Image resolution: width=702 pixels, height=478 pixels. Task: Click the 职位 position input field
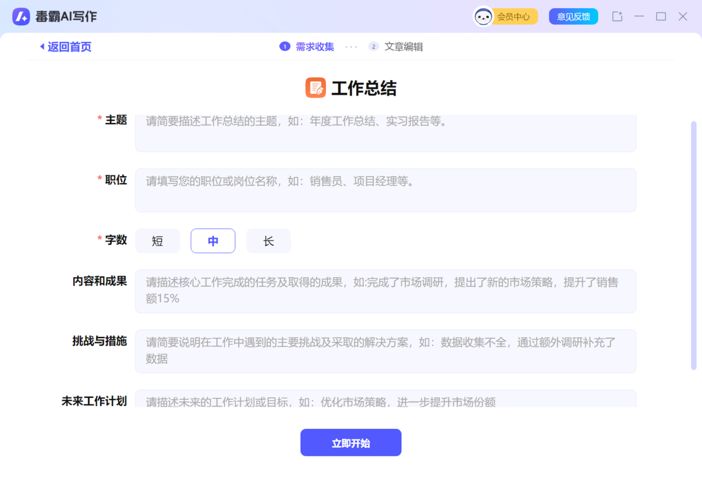pyautogui.click(x=386, y=190)
